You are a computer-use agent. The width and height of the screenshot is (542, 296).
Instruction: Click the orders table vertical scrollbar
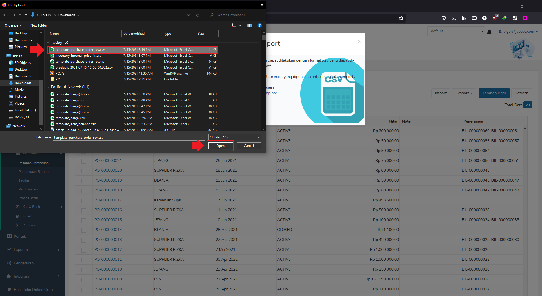pyautogui.click(x=525, y=210)
